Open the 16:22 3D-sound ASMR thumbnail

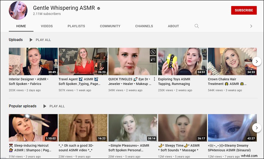(83, 128)
